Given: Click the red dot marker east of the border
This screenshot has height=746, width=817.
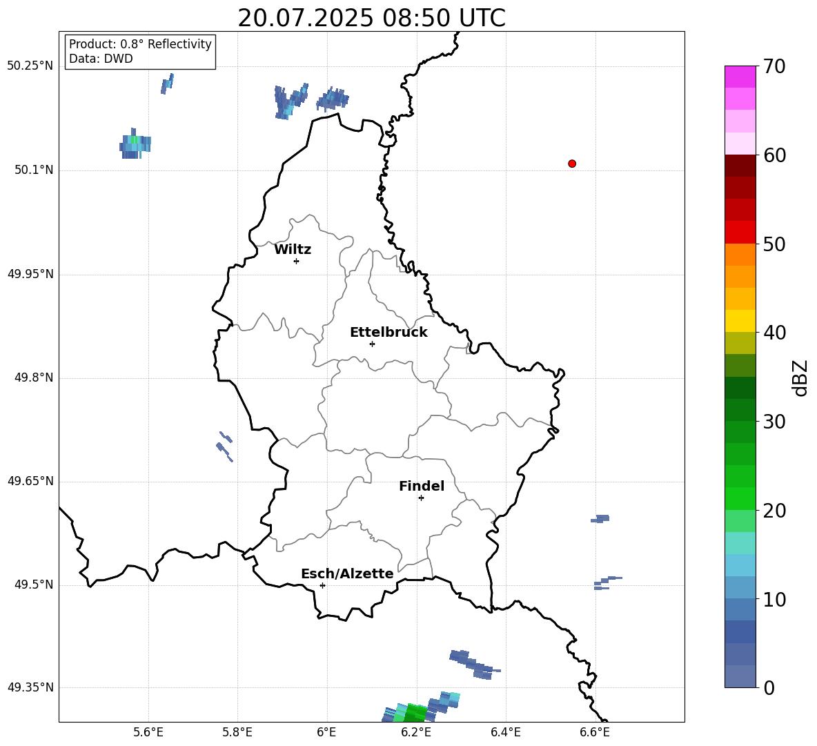Looking at the screenshot, I should coord(572,164).
